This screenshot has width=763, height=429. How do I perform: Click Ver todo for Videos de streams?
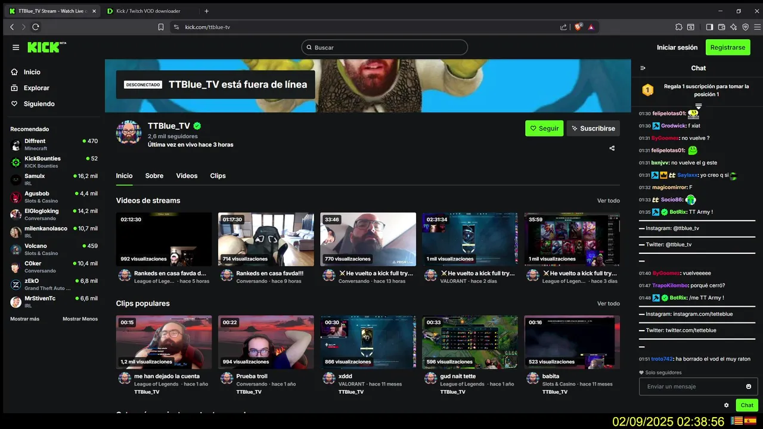pos(609,201)
